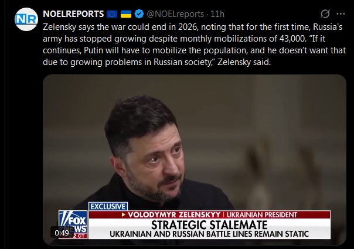Click the Ukraine flag emoji
The height and width of the screenshot is (249, 354).
click(x=126, y=14)
